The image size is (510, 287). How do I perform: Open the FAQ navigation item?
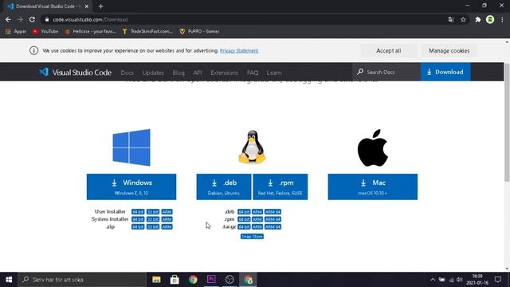[x=253, y=73]
